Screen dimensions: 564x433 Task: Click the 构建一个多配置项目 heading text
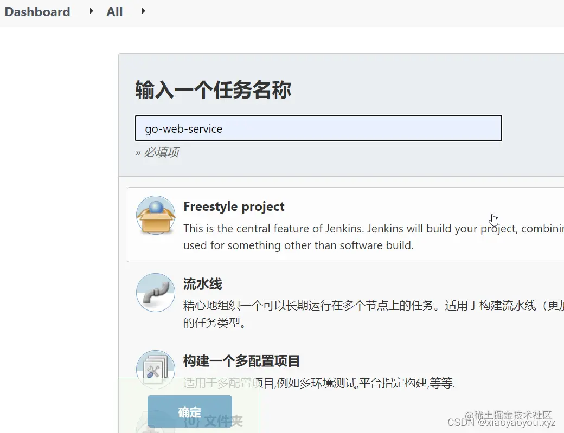click(x=242, y=360)
